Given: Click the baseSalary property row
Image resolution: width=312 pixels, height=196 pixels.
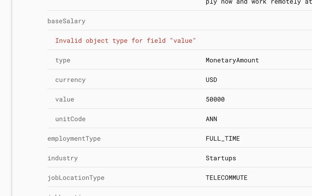Looking at the screenshot, I should [x=66, y=21].
